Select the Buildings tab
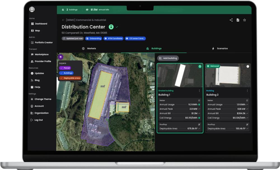 point(154,49)
